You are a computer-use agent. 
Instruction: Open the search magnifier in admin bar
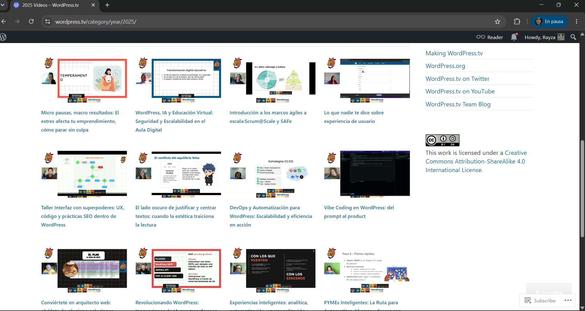pos(573,37)
